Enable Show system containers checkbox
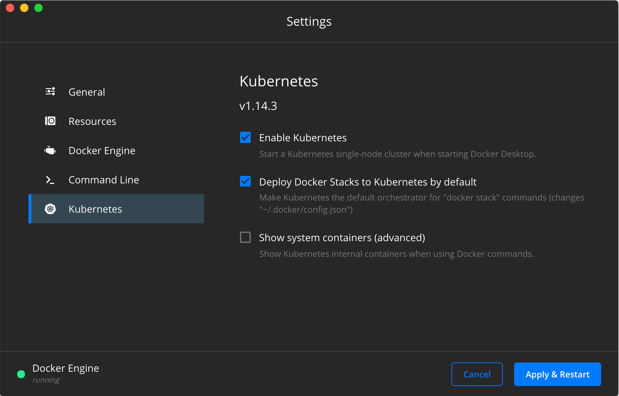 (245, 237)
